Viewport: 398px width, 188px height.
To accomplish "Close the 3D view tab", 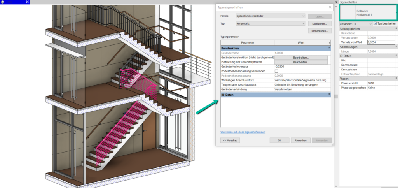I will point(27,2).
